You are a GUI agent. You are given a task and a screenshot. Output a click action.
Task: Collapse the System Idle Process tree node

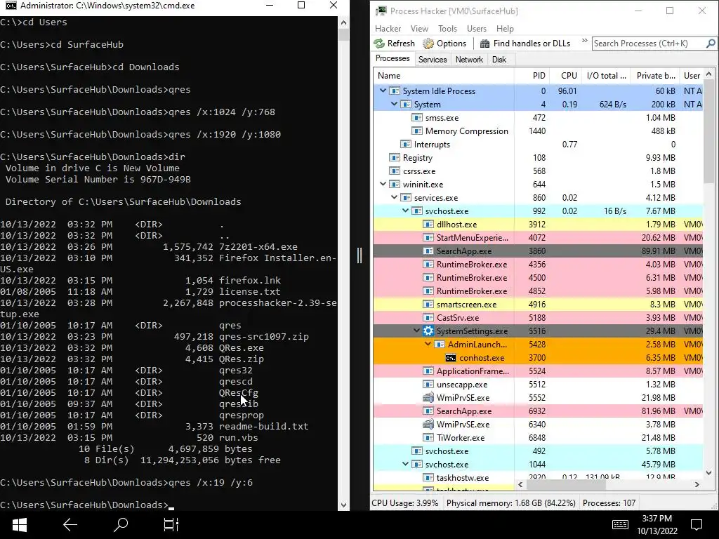click(x=383, y=91)
